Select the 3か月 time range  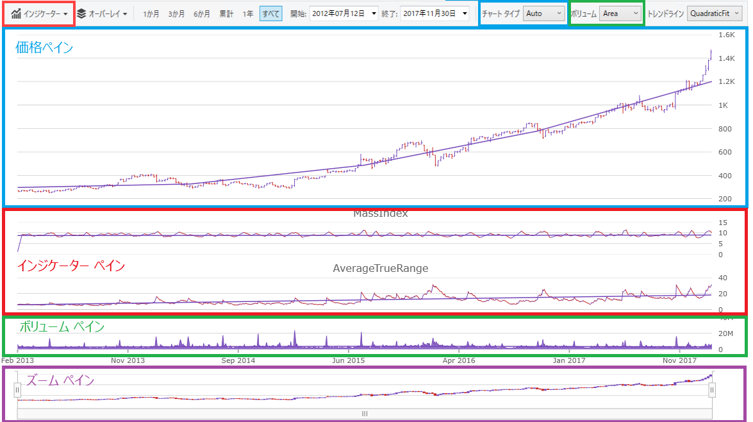176,12
